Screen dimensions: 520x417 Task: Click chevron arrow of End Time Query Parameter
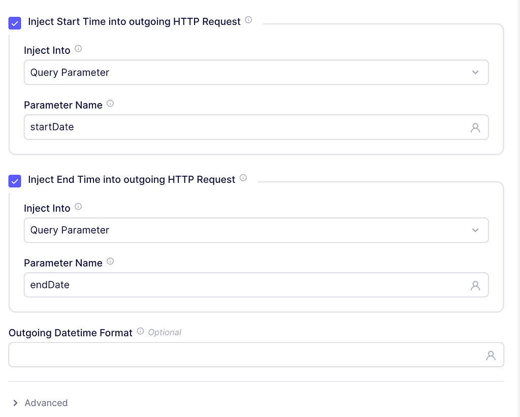tap(475, 230)
